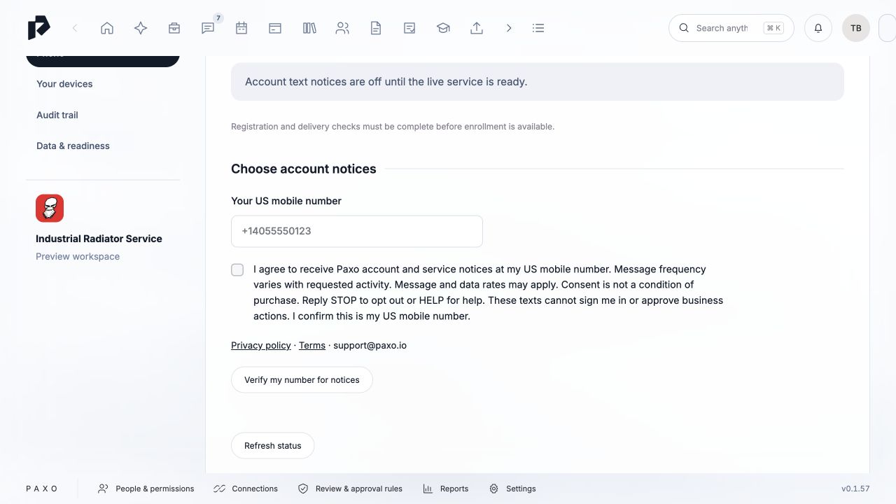This screenshot has width=896, height=504.
Task: Show more toolbar items with the right chevron
Action: 509,28
